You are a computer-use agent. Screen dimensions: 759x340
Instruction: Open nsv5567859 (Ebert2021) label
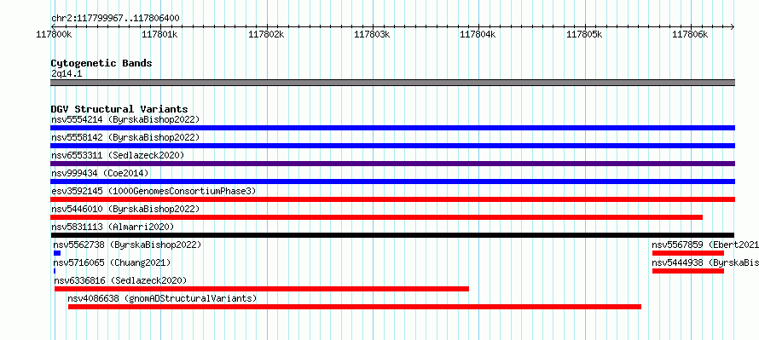(705, 245)
